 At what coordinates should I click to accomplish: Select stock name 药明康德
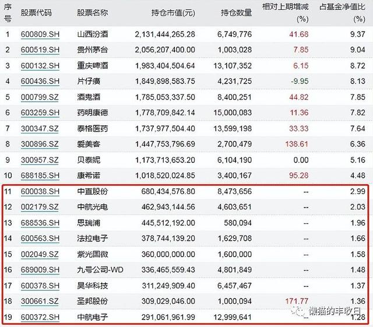[92, 112]
